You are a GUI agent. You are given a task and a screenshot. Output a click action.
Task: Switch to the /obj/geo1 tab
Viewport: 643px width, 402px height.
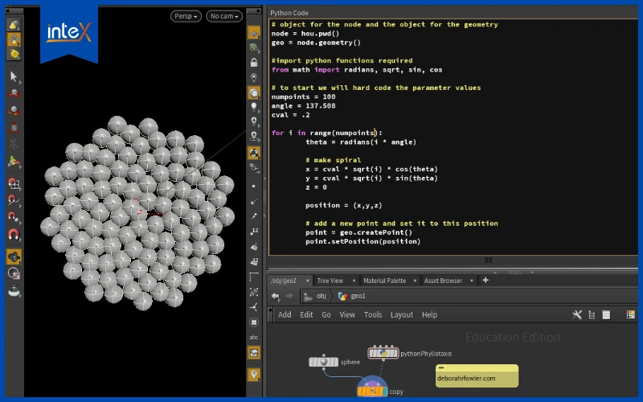tap(284, 281)
